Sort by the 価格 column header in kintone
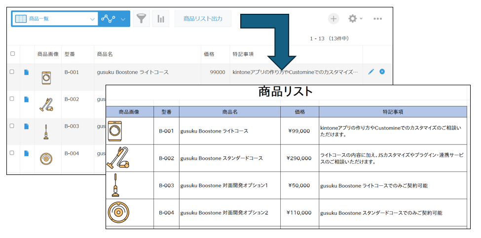 (x=209, y=54)
